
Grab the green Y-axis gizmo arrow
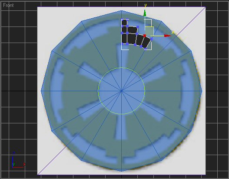(145, 13)
